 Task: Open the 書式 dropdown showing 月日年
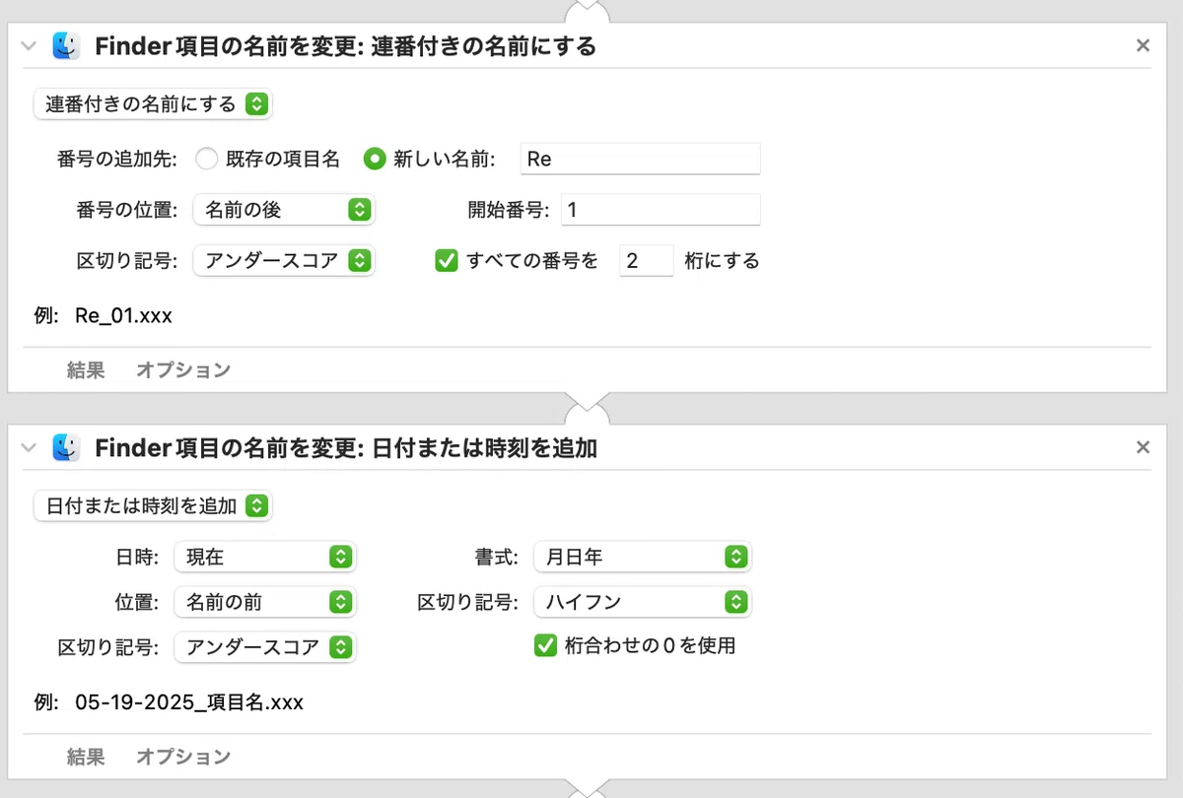point(643,557)
